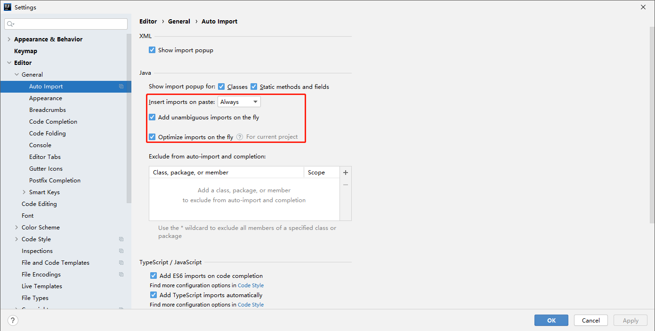Click project-level icon next to Auto Import
The image size is (655, 331).
pos(121,87)
